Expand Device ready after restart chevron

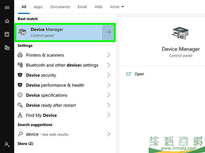(109, 105)
